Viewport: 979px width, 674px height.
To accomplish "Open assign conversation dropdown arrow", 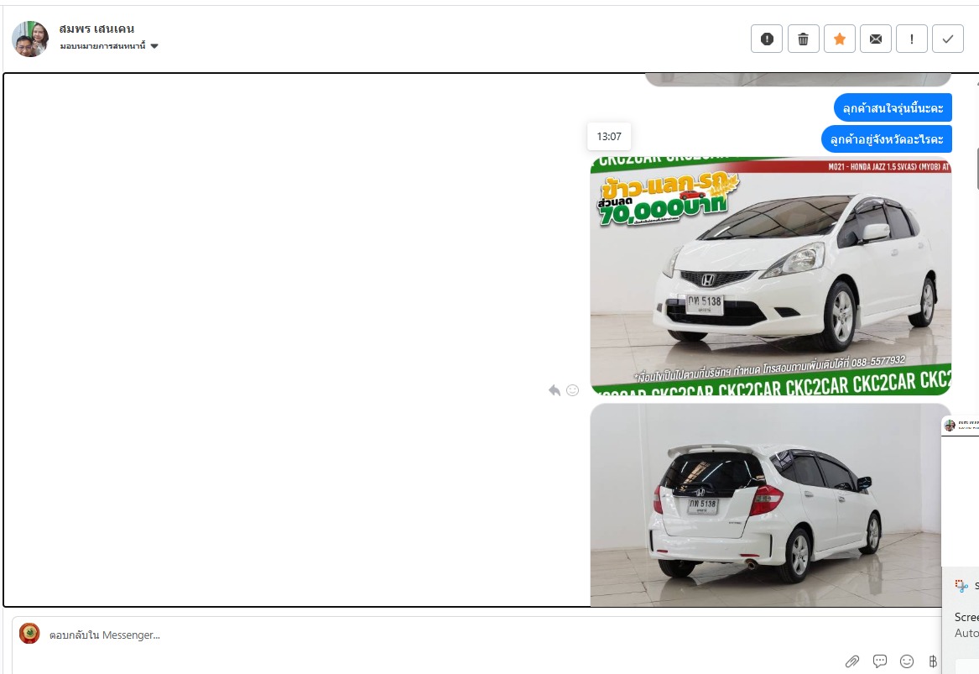I will [154, 45].
